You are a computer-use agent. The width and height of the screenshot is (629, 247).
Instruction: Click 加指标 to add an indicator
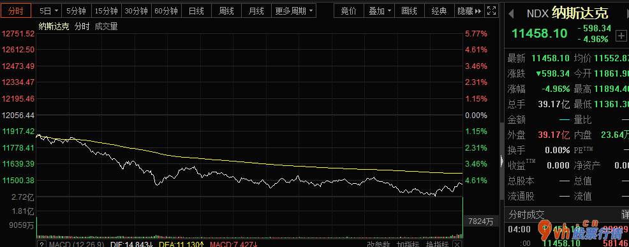408,244
